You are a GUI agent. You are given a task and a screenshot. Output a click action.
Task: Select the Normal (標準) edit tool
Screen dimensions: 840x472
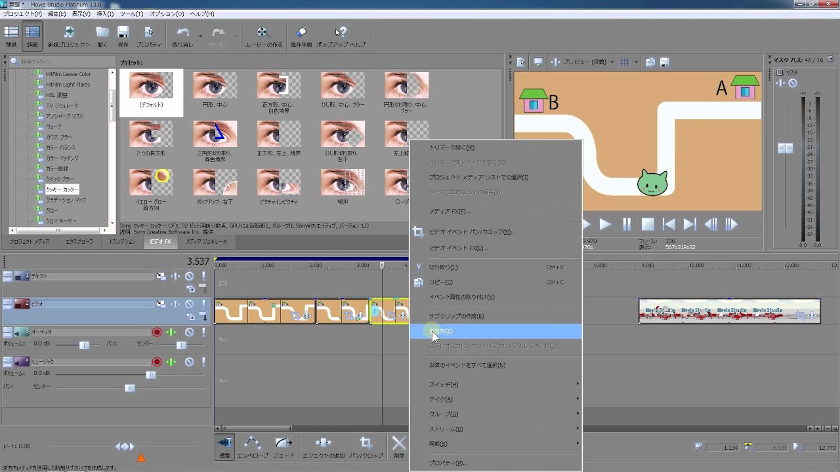pos(225,446)
